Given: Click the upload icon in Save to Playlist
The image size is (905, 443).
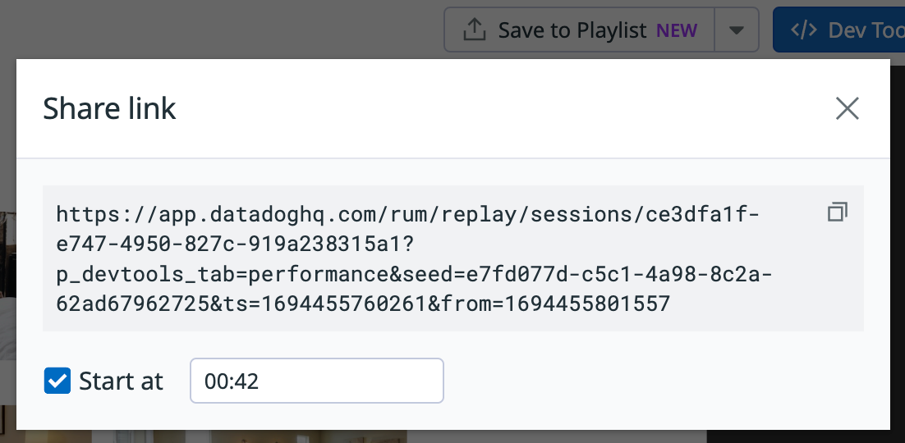Looking at the screenshot, I should click(x=474, y=30).
